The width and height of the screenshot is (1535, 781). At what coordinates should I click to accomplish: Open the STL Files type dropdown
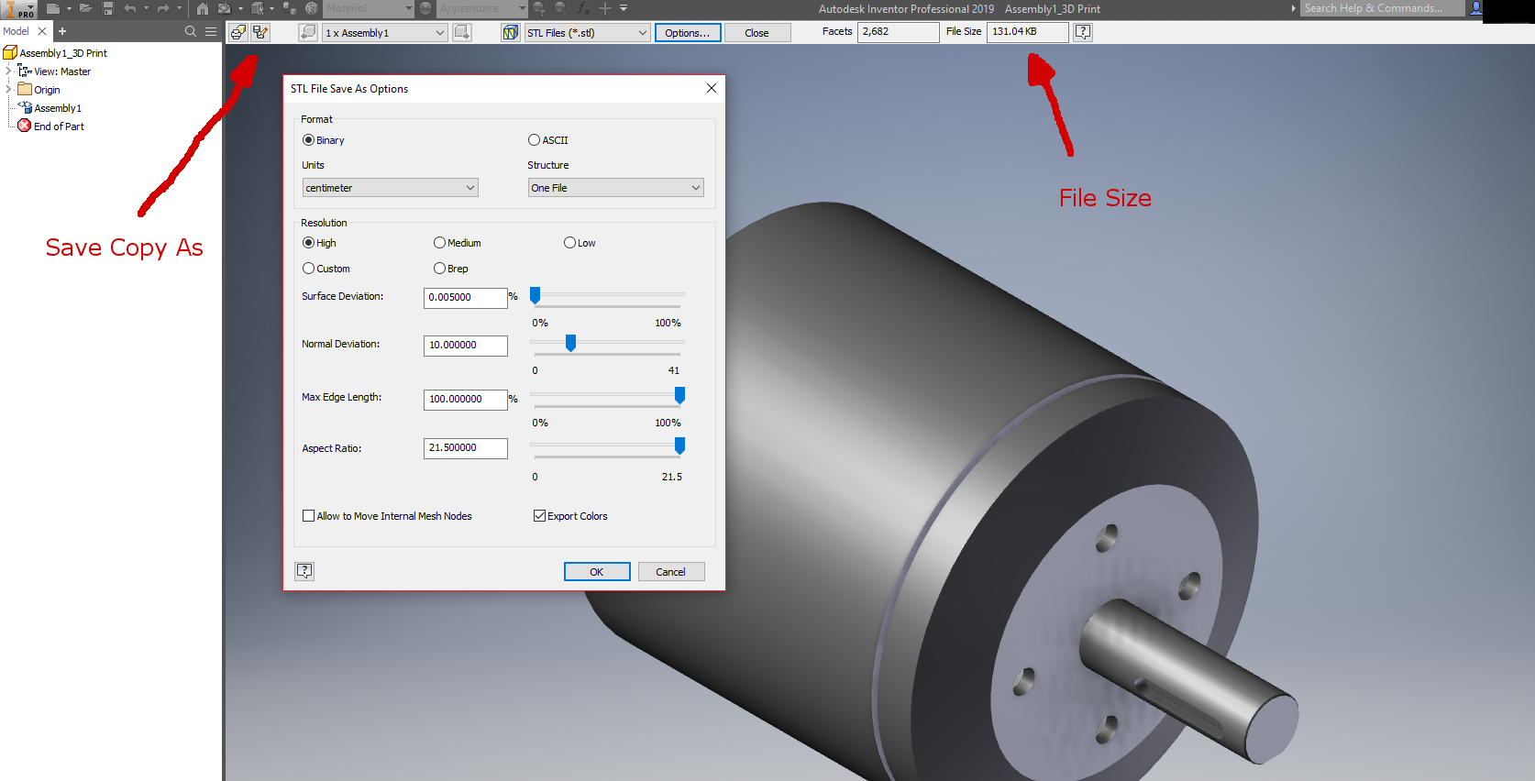coord(587,32)
